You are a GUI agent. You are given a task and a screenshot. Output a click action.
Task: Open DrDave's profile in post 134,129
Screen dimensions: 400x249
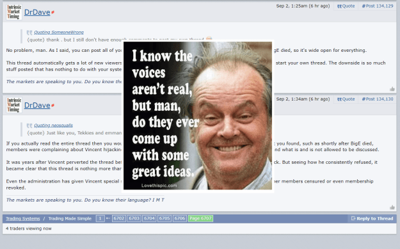[37, 12]
